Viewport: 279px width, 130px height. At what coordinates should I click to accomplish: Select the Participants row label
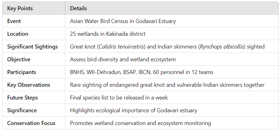pyautogui.click(x=21, y=72)
